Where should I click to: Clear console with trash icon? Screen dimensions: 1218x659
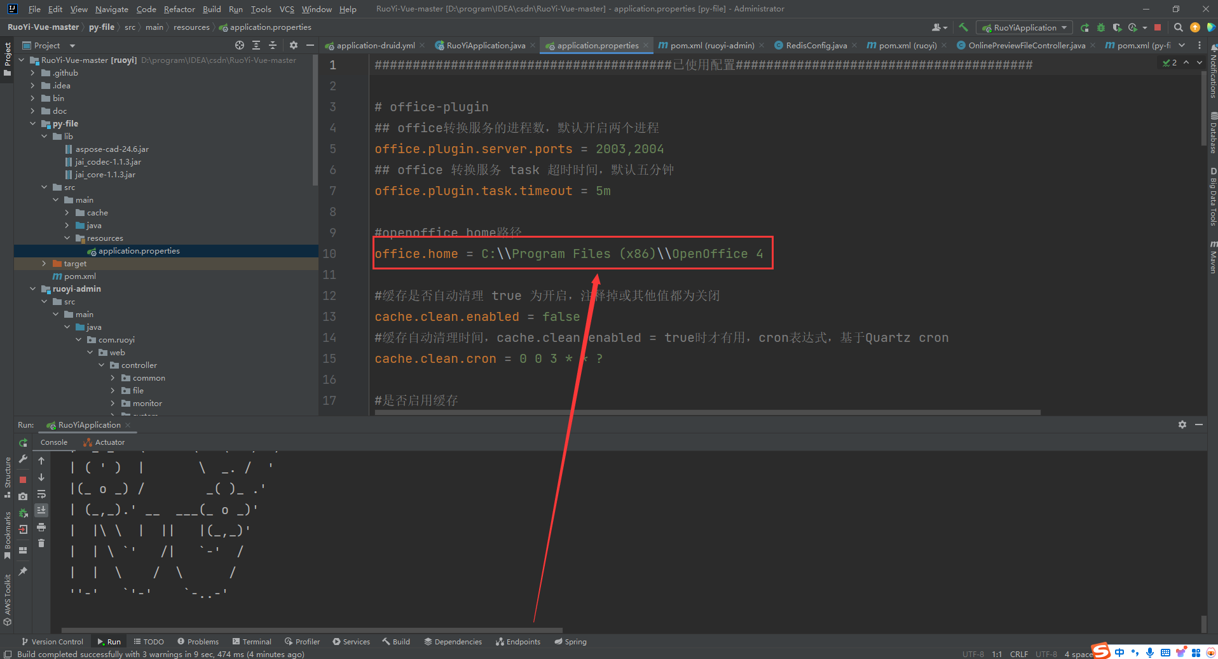41,543
